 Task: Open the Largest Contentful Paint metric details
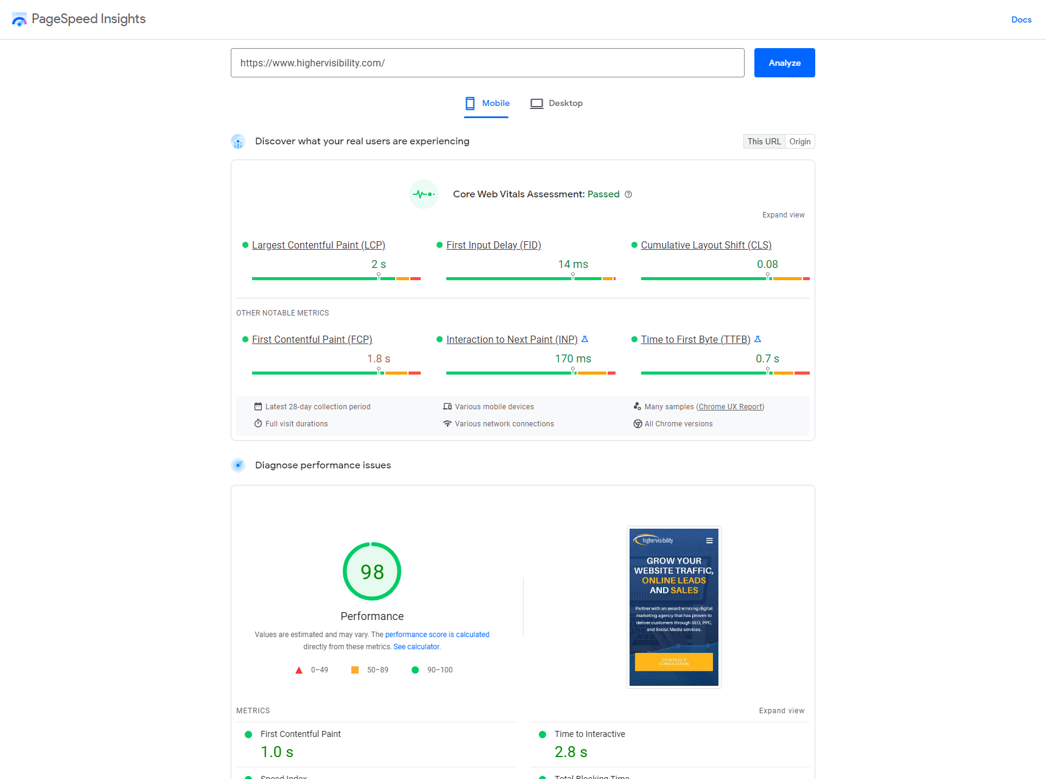(318, 245)
